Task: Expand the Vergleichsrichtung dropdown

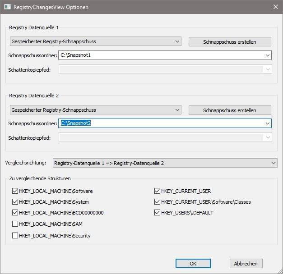Action: click(x=165, y=163)
